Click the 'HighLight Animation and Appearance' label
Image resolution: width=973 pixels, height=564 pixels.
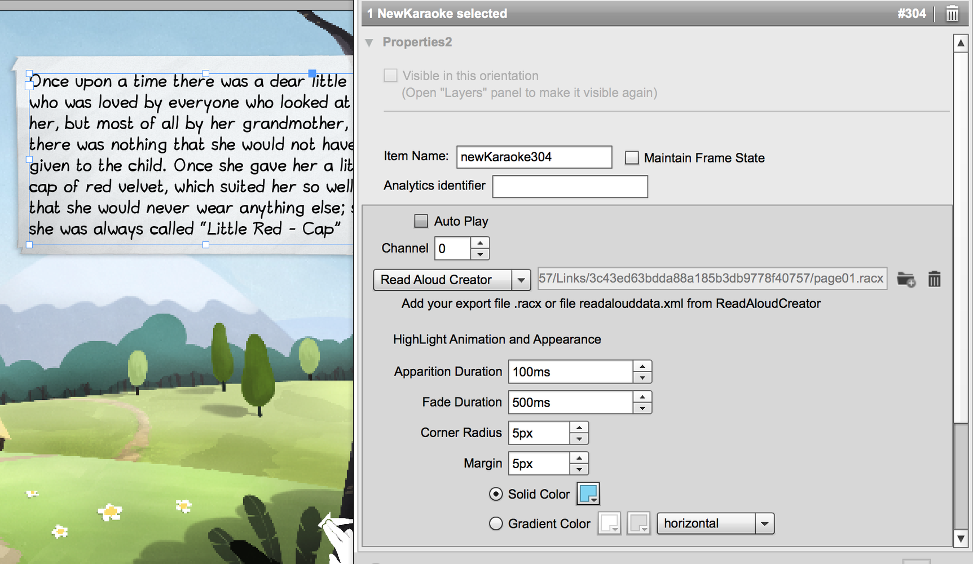tap(497, 340)
